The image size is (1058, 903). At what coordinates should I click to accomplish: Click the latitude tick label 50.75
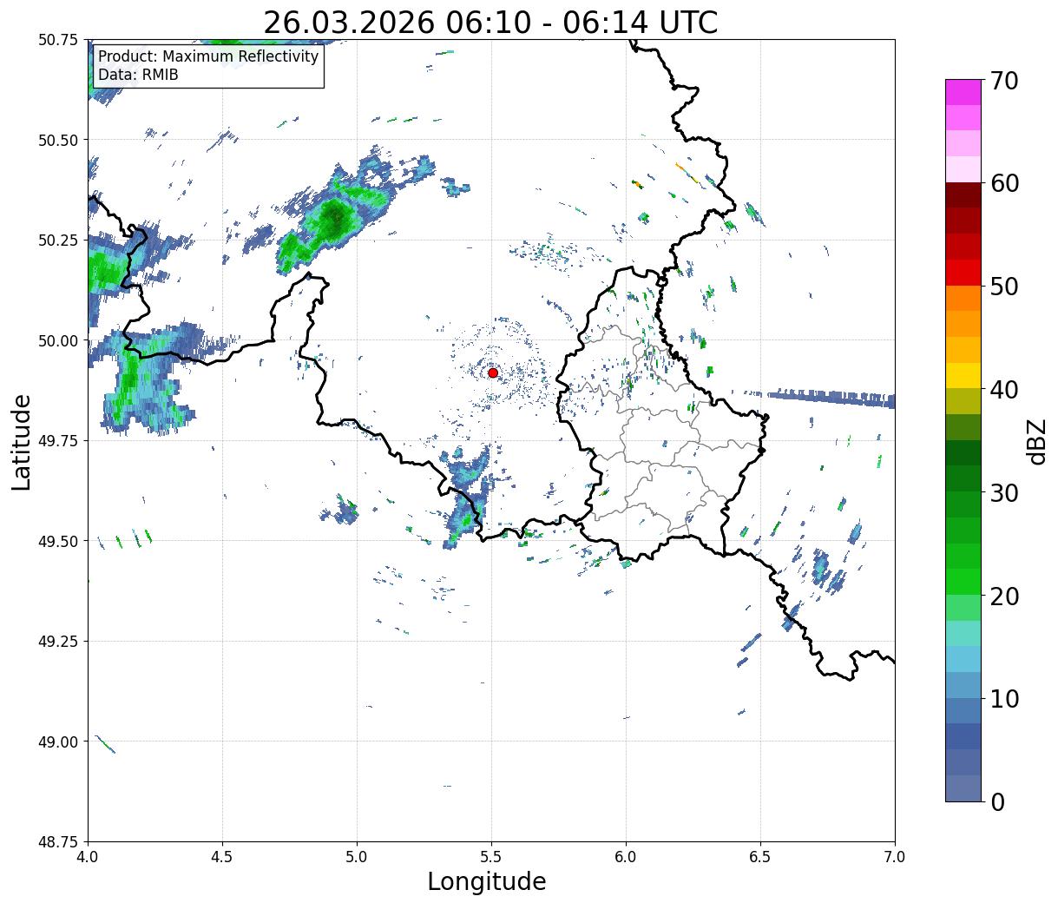pos(58,40)
